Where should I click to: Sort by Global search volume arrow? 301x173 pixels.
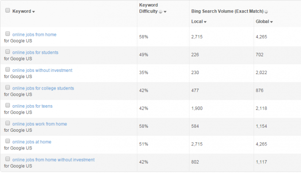click(x=271, y=22)
